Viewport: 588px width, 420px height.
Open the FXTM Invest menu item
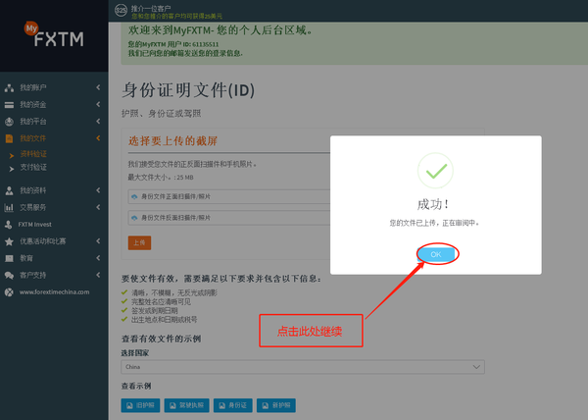coord(39,224)
